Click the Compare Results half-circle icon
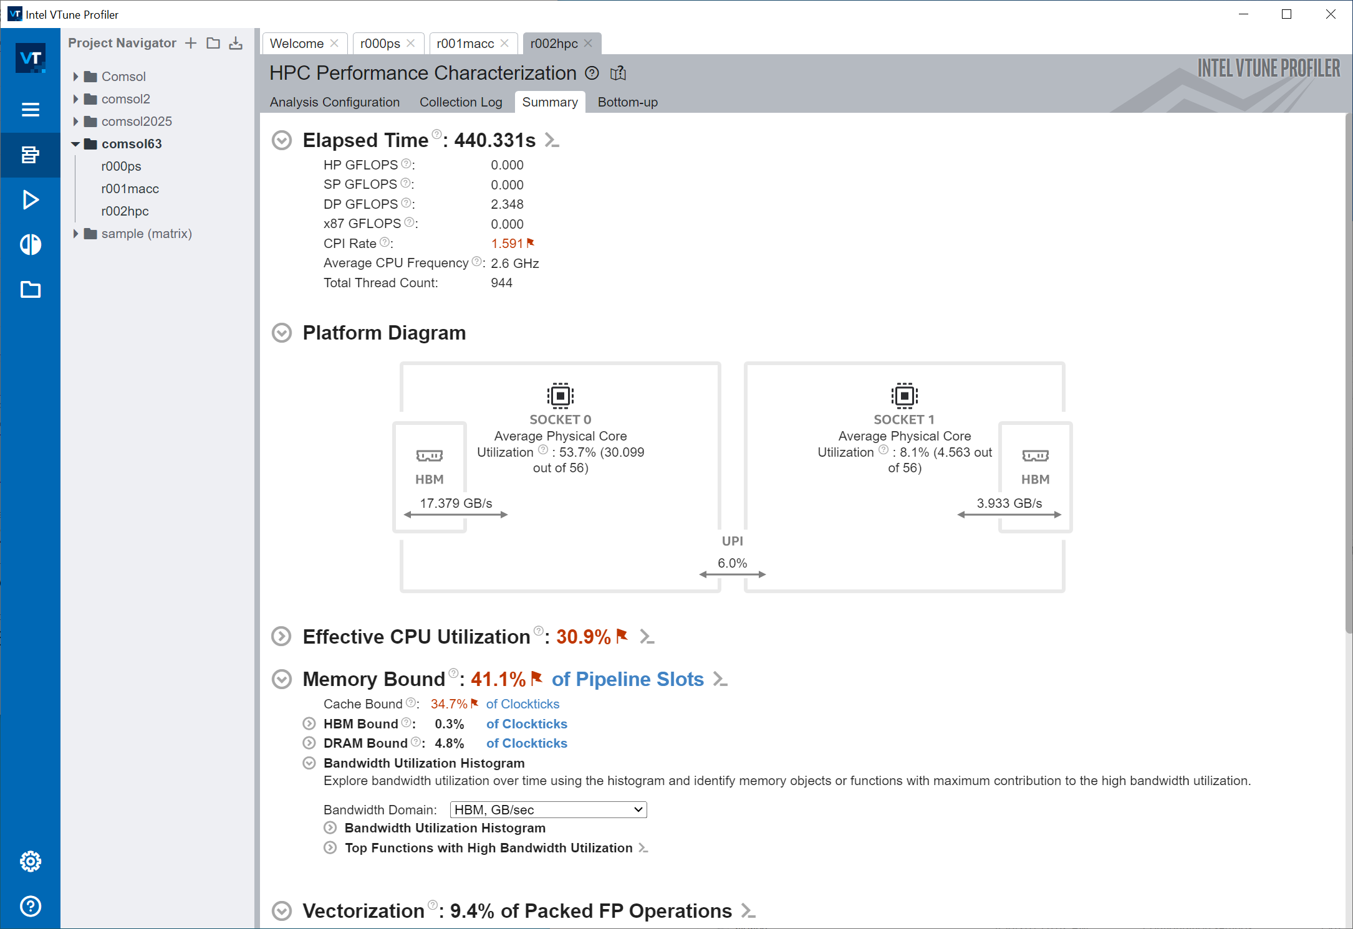This screenshot has height=929, width=1353. point(30,244)
